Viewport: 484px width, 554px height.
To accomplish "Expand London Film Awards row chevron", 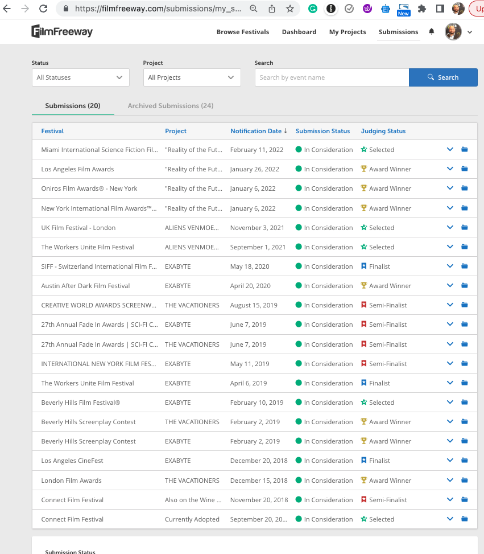I will [x=450, y=480].
